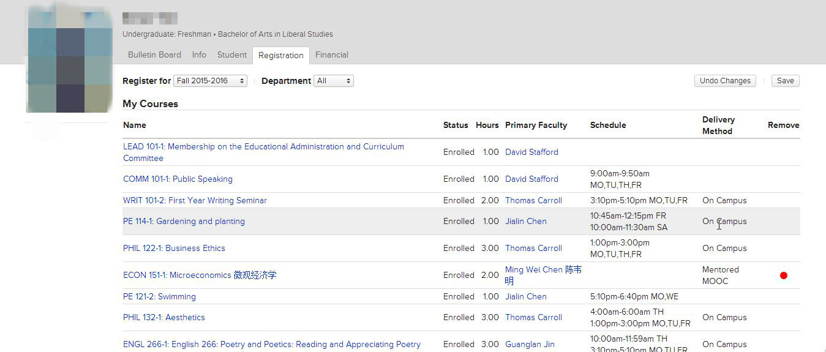This screenshot has width=826, height=352.
Task: View PHIL 122-1: Business Ethics course
Action: click(x=174, y=248)
